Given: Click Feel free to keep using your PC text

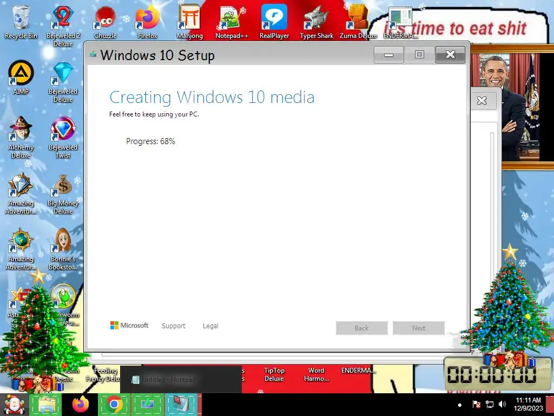Looking at the screenshot, I should click(154, 114).
